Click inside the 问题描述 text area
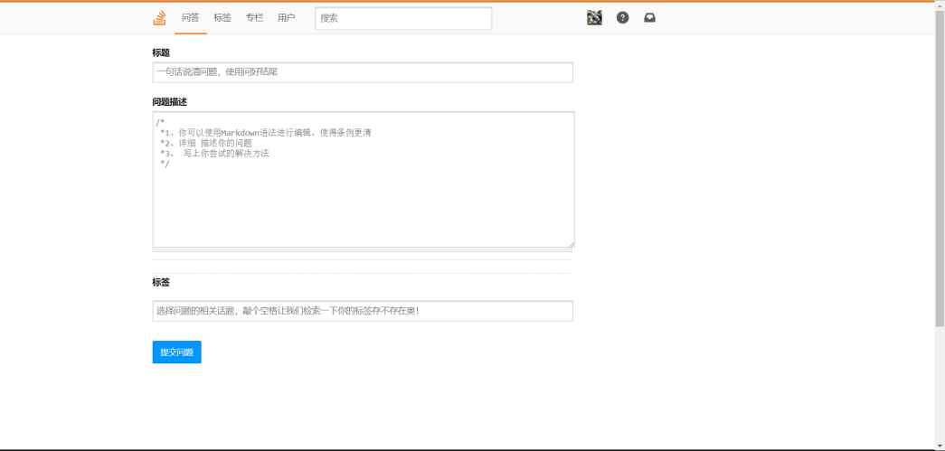Viewport: 945px width, 451px height. (364, 179)
